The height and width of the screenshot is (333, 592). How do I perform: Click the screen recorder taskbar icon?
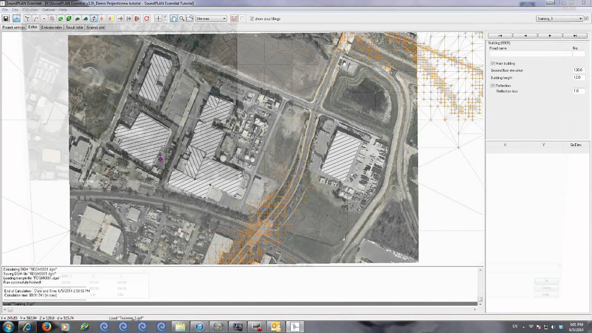pos(257,327)
